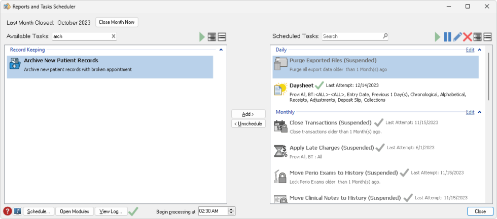Edit scheduled task with pencil icon
Screen dimensions: 497x219
[457, 37]
